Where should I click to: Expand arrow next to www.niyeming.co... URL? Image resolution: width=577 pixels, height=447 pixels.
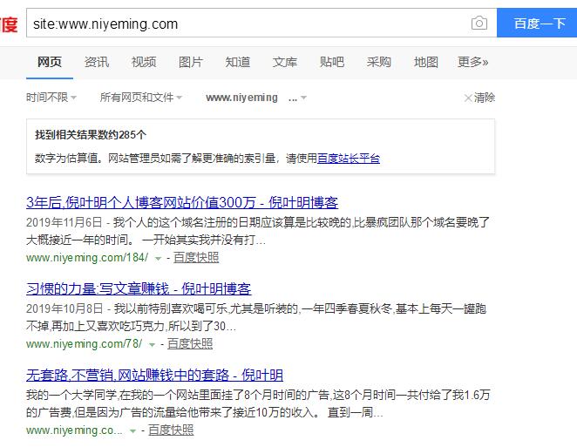click(x=132, y=430)
